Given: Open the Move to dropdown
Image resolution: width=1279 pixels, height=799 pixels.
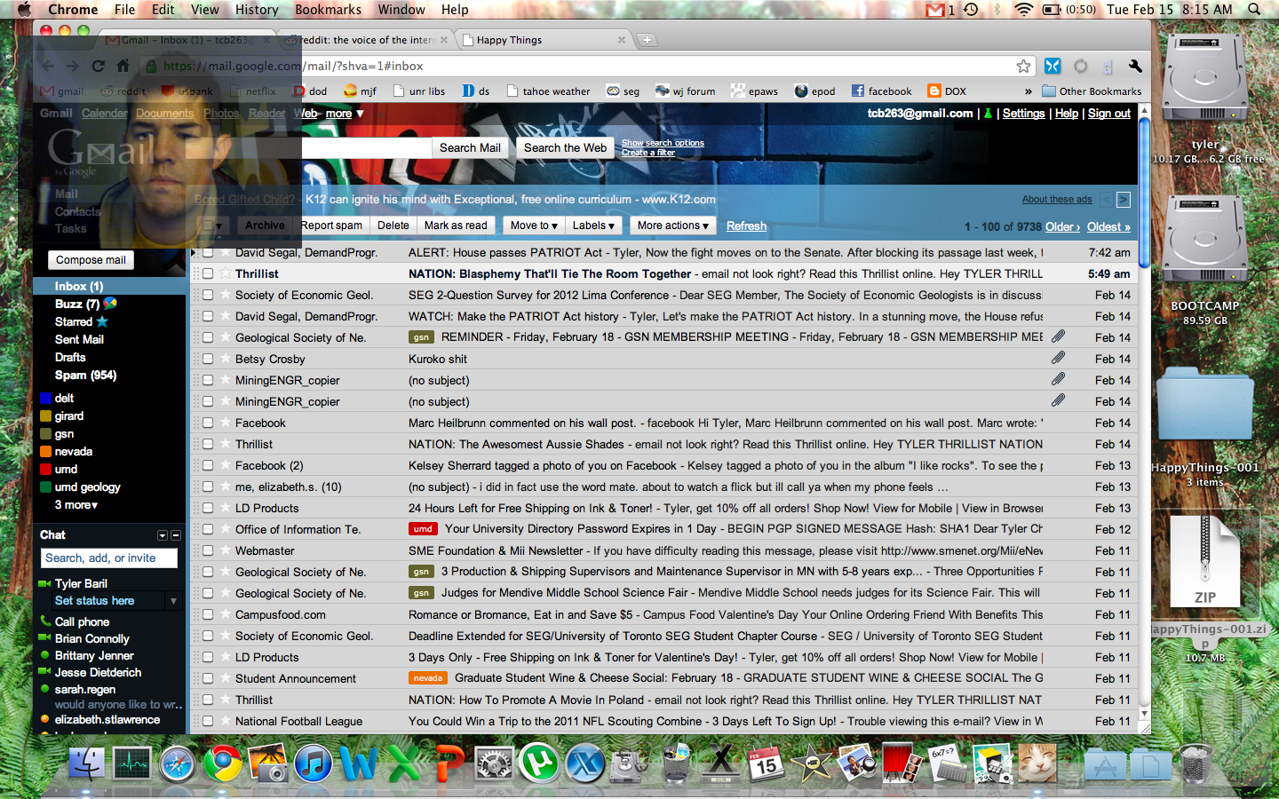Looking at the screenshot, I should (534, 225).
